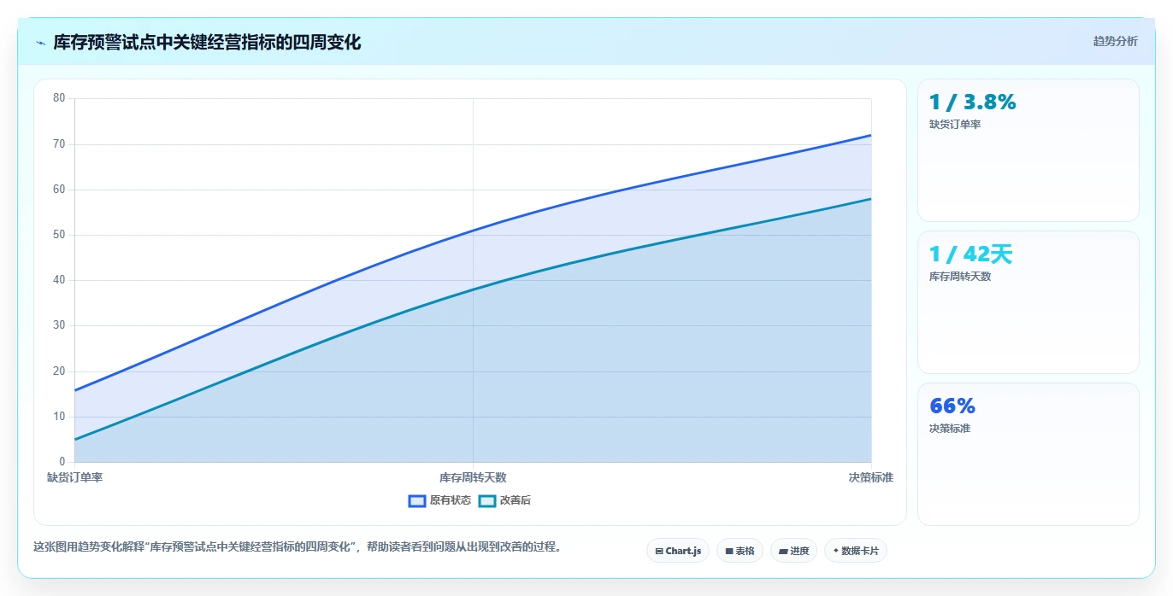Click the 表格 tag button
This screenshot has height=596, width=1173.
[x=740, y=551]
